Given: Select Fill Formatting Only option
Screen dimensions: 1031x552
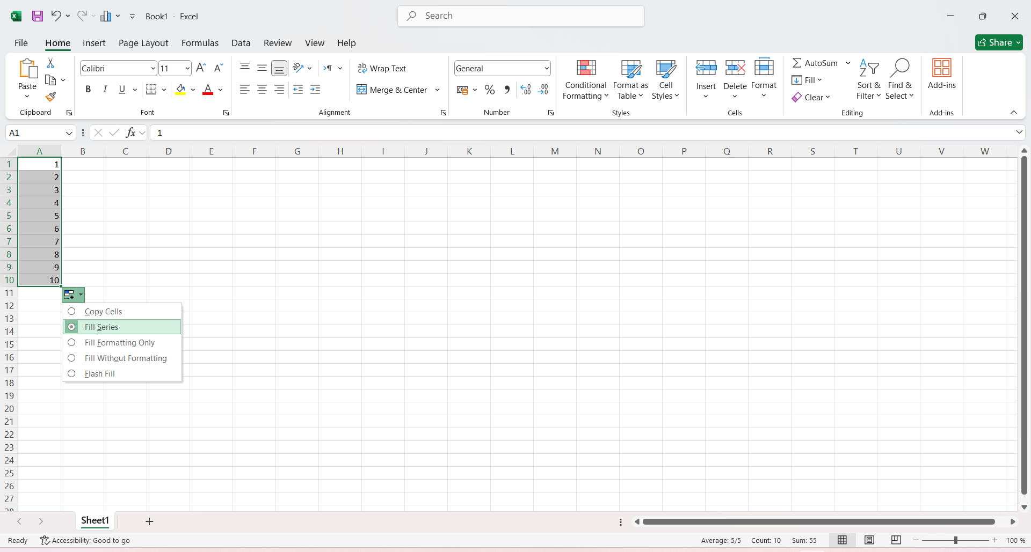Looking at the screenshot, I should (x=122, y=343).
